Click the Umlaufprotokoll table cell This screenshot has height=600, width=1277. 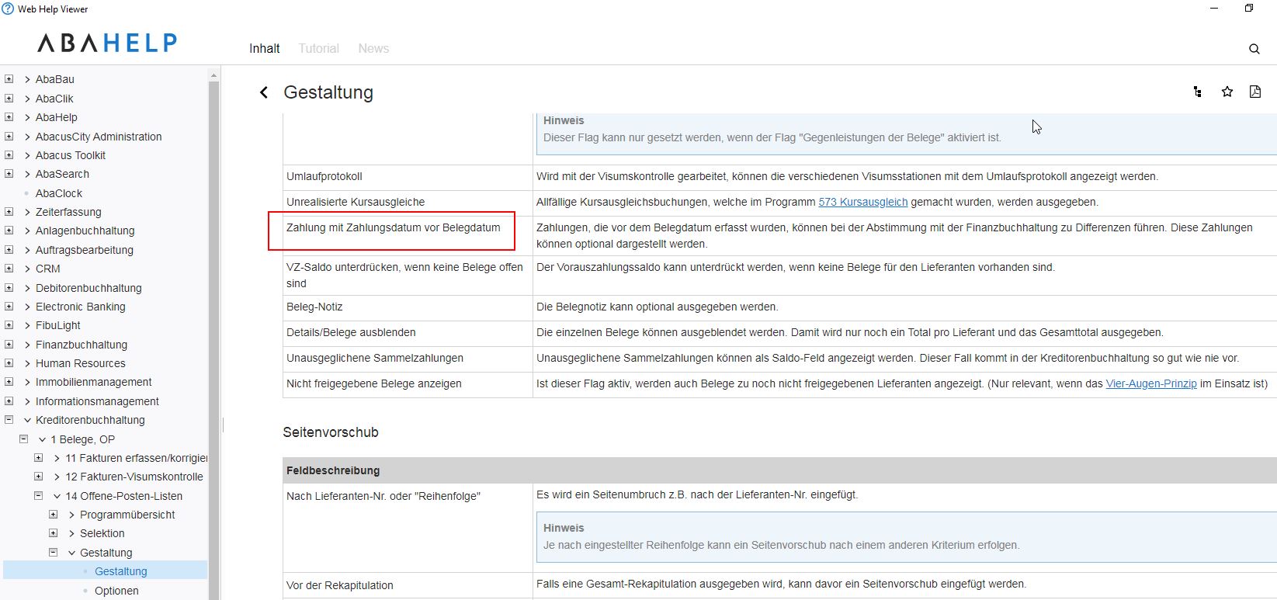click(408, 177)
